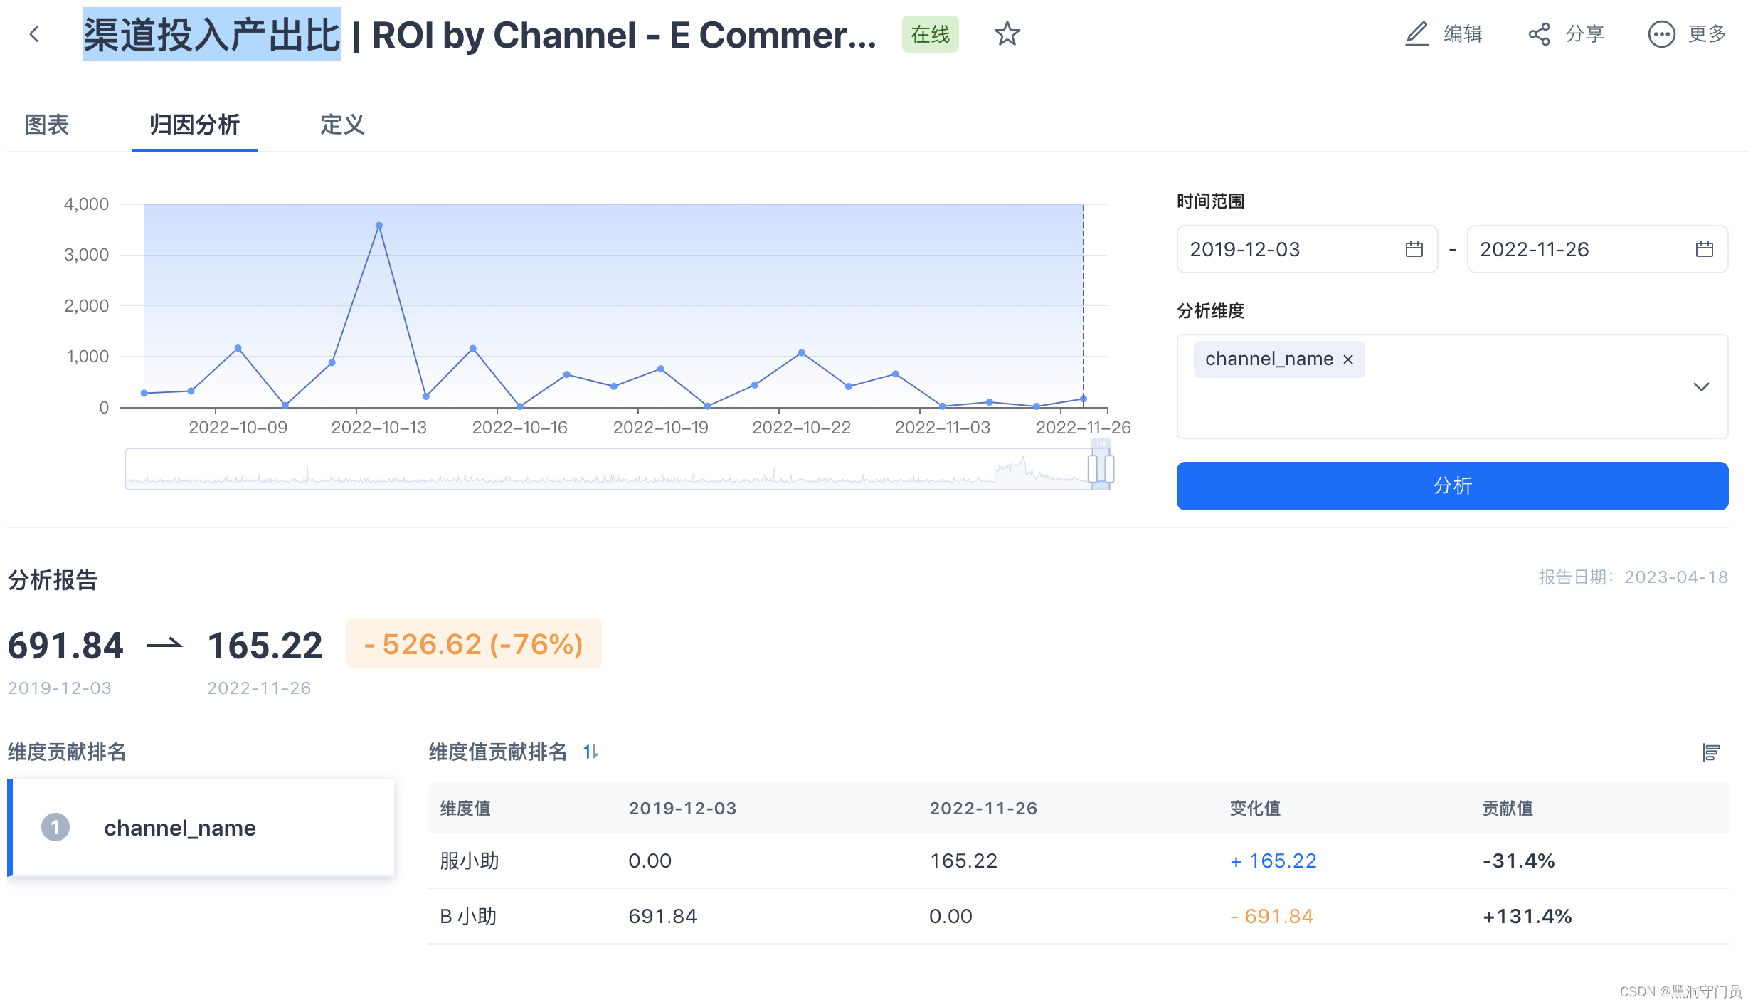Click the blue 分析 button
This screenshot has width=1753, height=1005.
[1452, 485]
